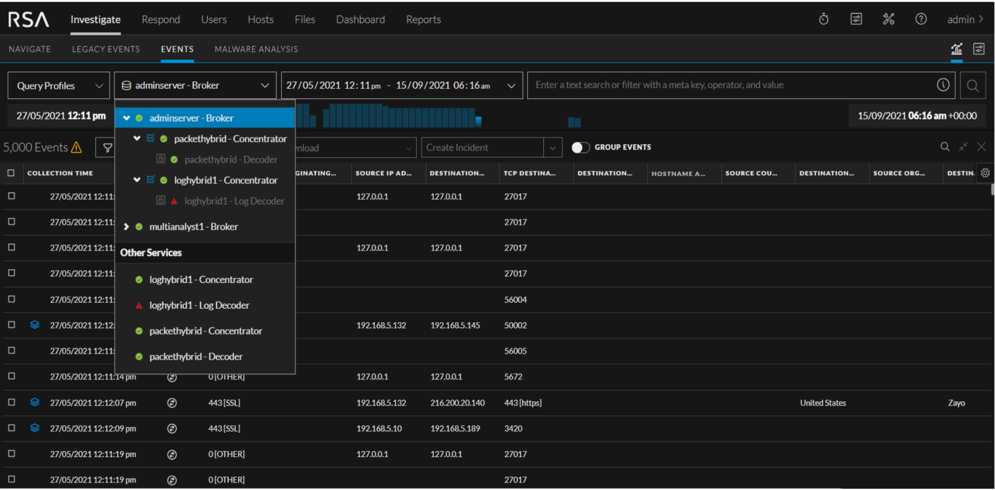Open the Query Profiles dropdown
Viewport: 995px width, 490px height.
click(60, 85)
